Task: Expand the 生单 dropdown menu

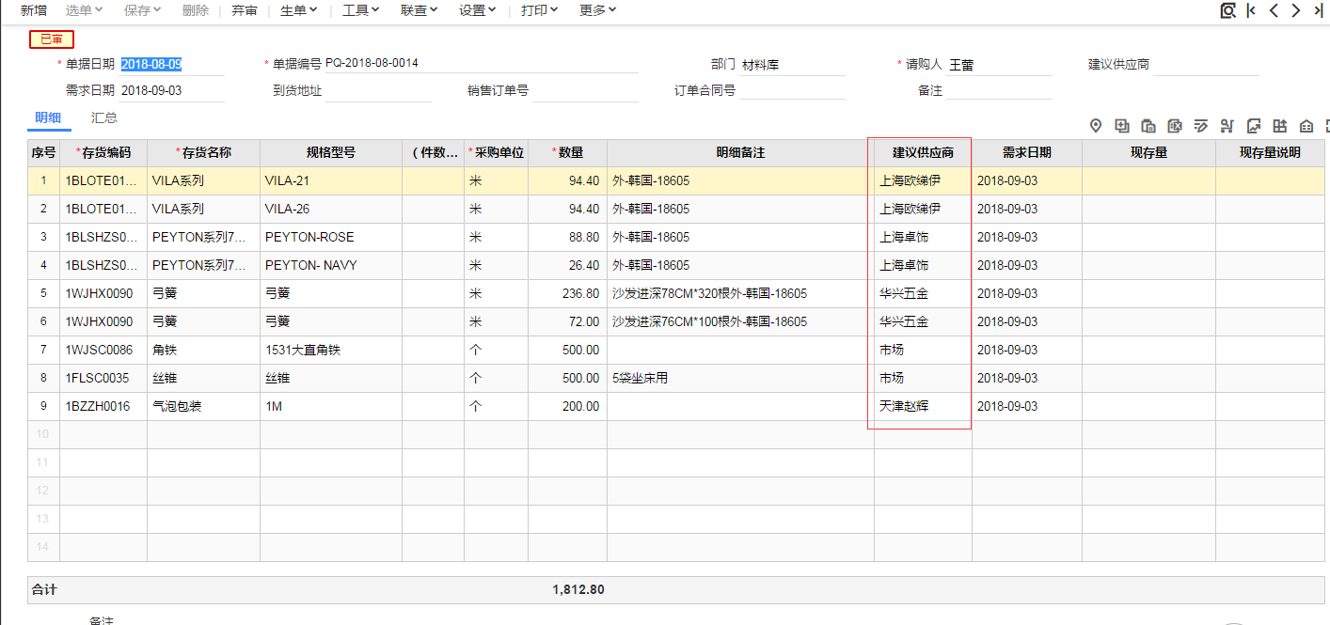Action: coord(299,10)
